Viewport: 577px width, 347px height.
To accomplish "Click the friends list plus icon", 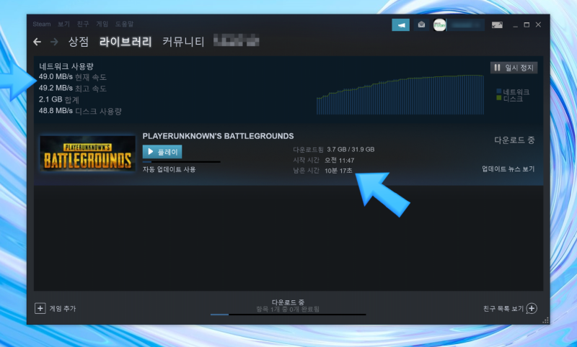I will pos(532,308).
